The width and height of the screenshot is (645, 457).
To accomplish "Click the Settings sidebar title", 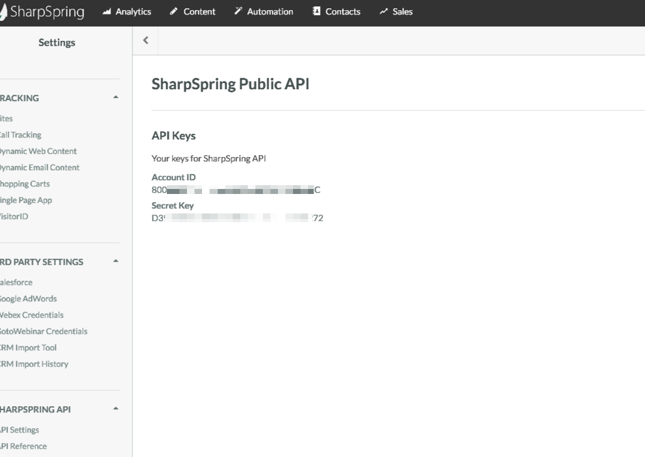I will [56, 43].
